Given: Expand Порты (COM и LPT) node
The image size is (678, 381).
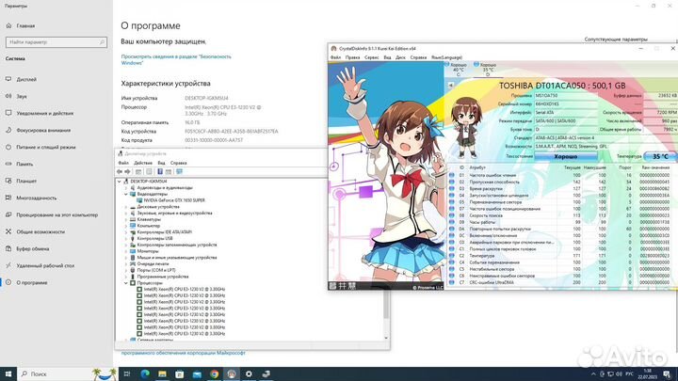Looking at the screenshot, I should click(x=126, y=270).
